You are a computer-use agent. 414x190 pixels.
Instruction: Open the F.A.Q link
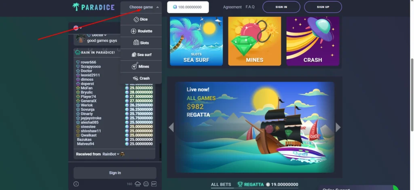point(250,7)
